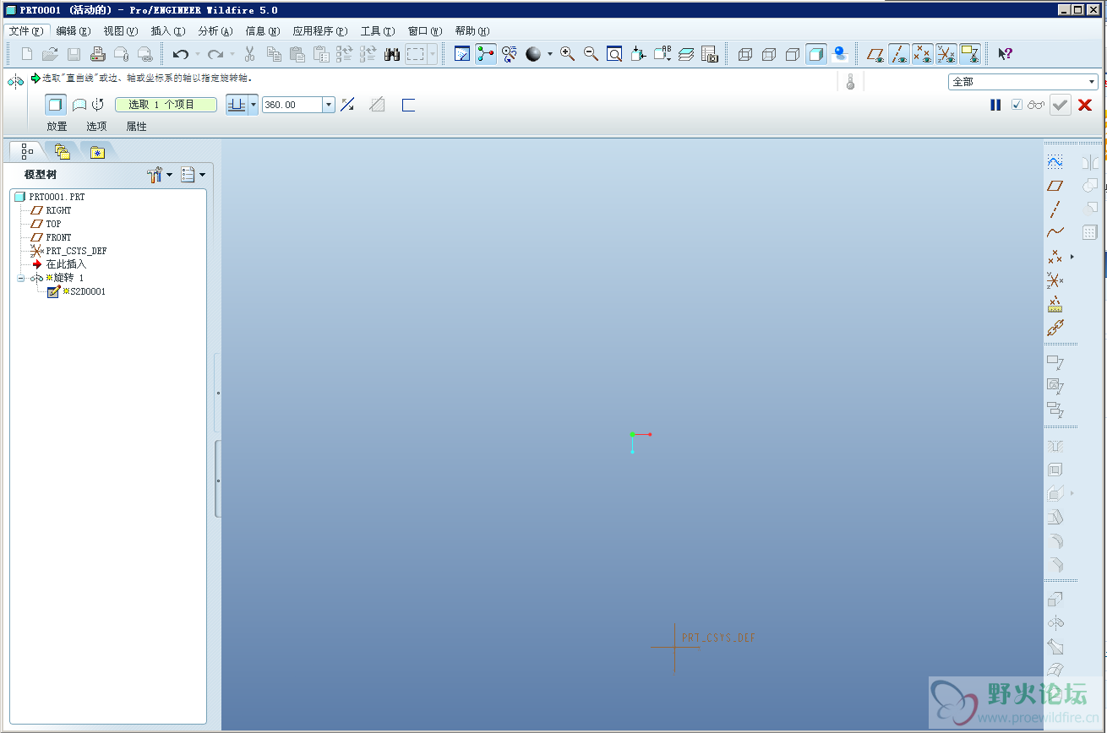
Task: Open the Redo history dropdown arrow
Action: point(232,54)
